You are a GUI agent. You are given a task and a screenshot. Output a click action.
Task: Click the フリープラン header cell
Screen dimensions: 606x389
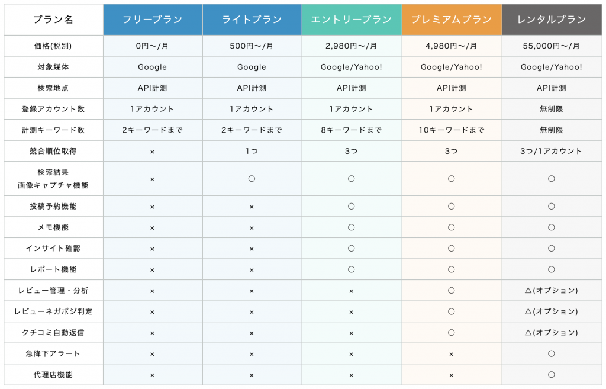(153, 20)
